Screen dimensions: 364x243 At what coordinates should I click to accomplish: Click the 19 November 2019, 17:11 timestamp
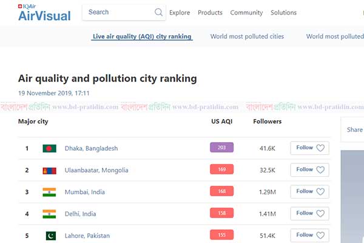click(x=53, y=93)
